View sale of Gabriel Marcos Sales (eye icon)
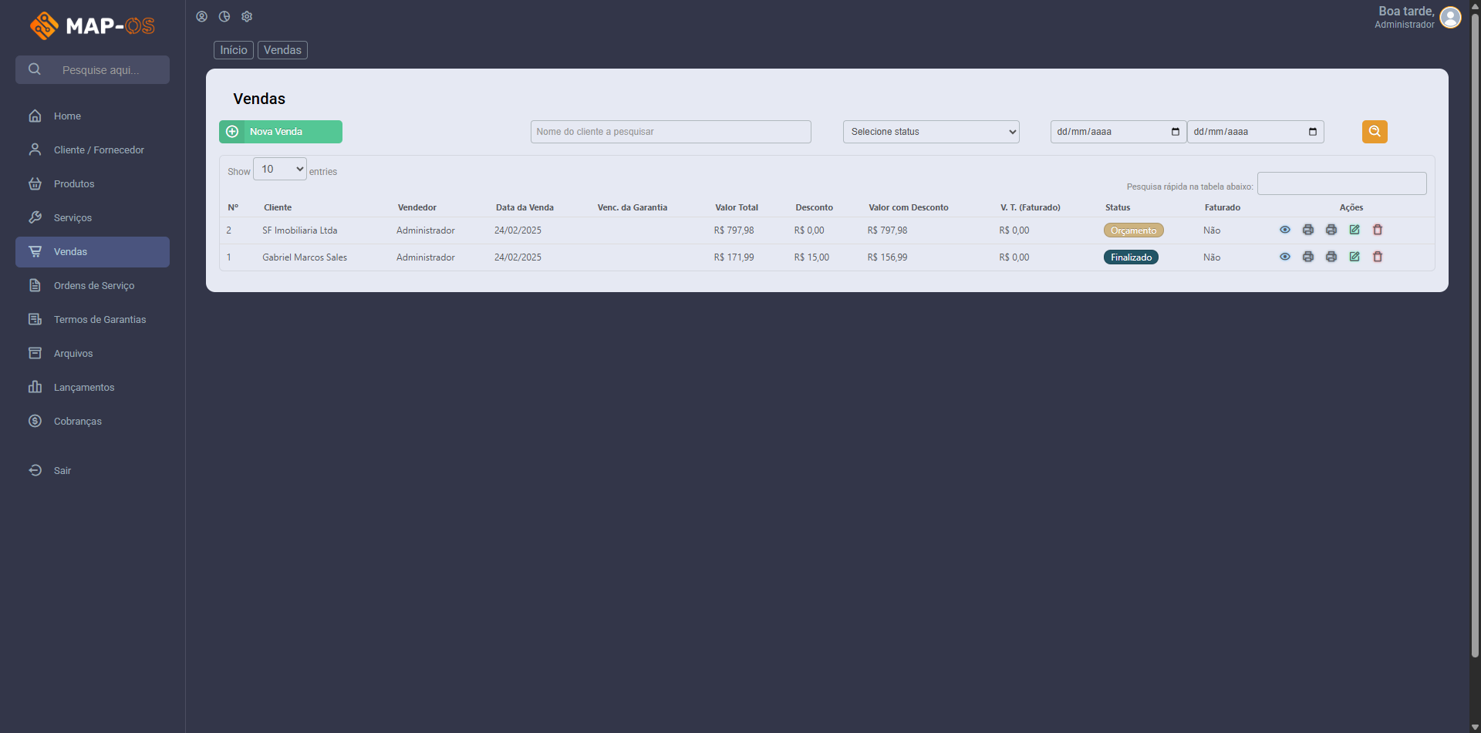Viewport: 1481px width, 733px height. click(1285, 257)
